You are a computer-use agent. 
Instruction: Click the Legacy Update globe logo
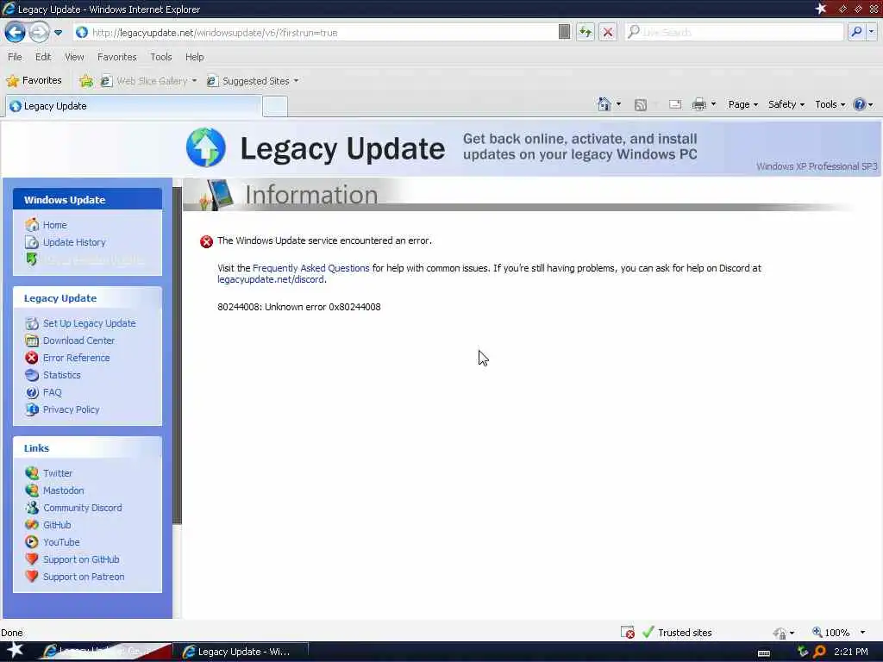tap(205, 147)
